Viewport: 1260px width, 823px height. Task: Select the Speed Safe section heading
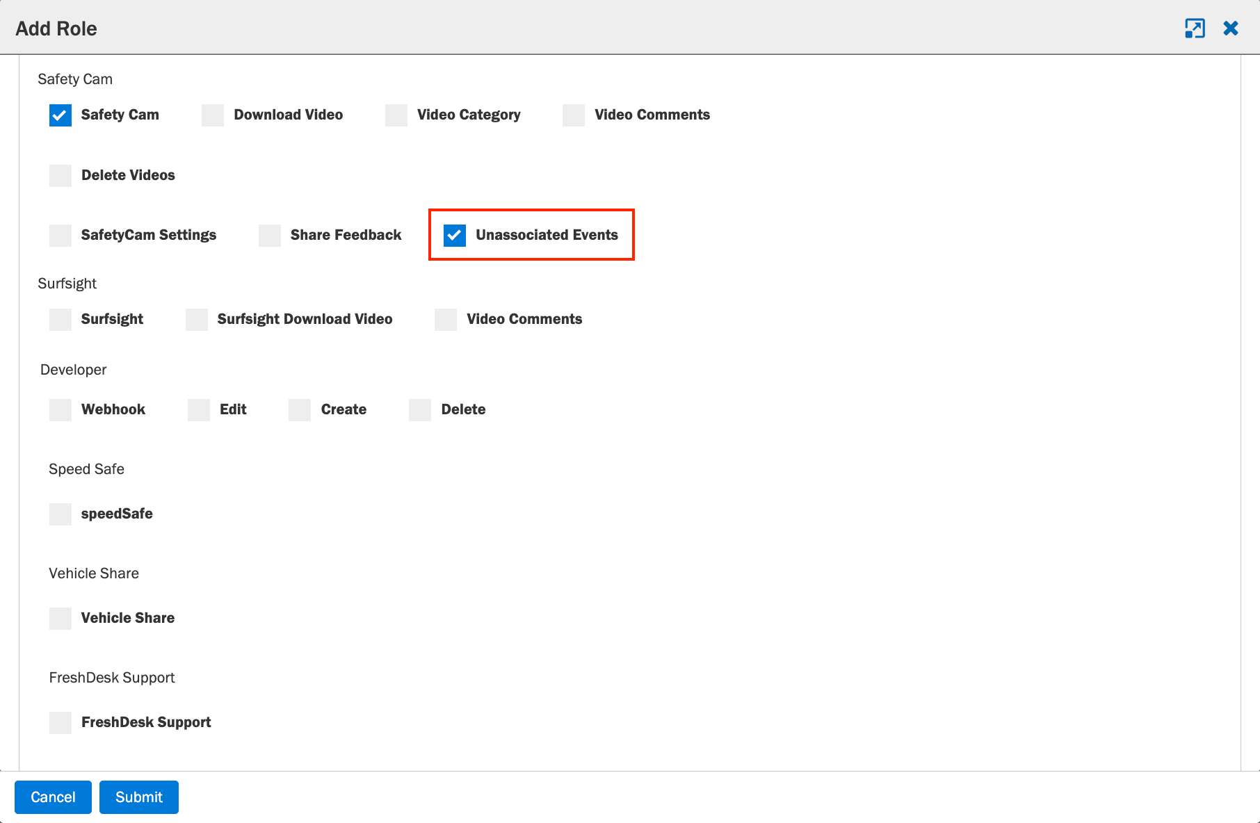(86, 469)
